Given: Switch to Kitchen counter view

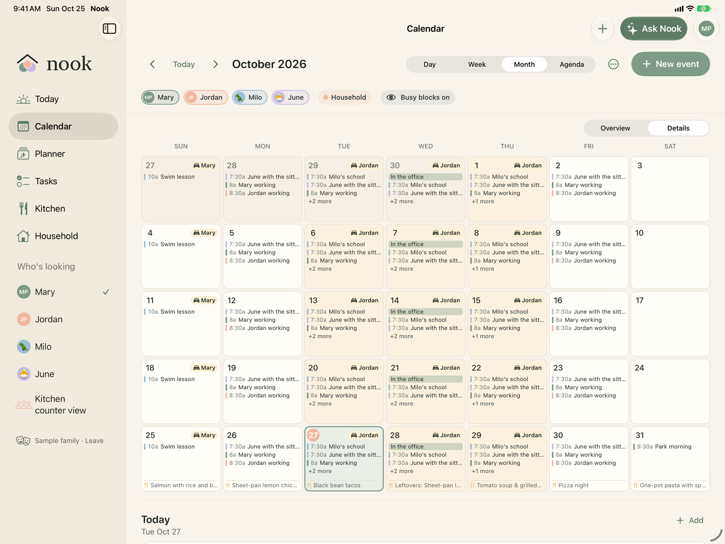Looking at the screenshot, I should pos(63,404).
